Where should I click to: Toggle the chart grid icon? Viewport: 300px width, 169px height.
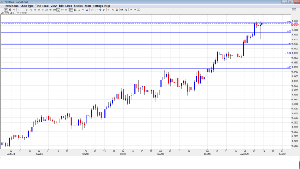click(75, 9)
